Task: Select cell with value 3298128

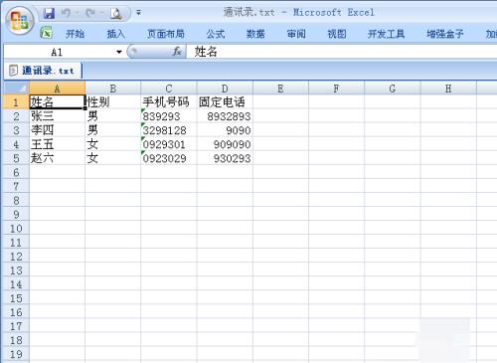Action: point(169,130)
